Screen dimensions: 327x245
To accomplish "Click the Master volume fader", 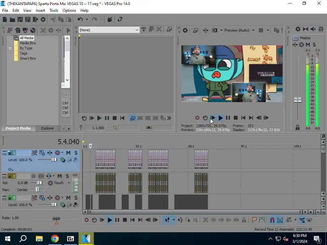I will [298, 100].
